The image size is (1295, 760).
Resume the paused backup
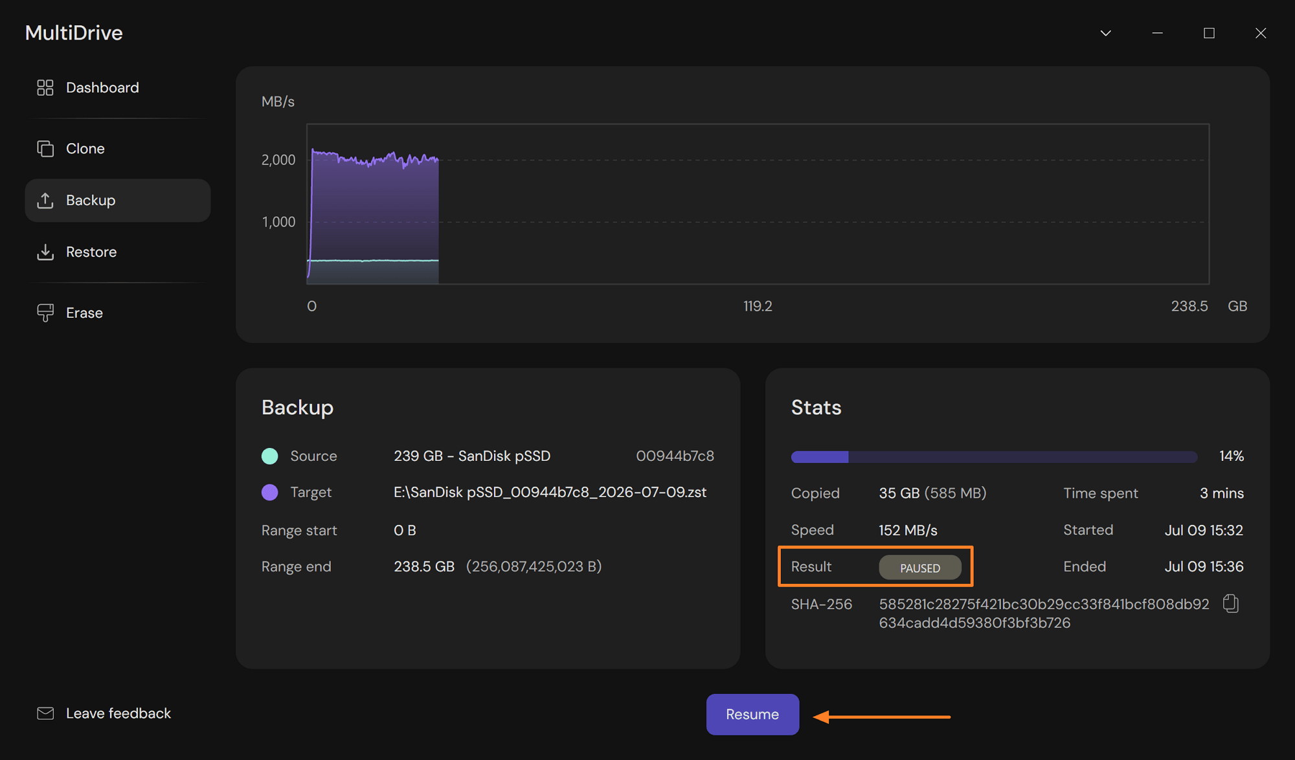752,714
